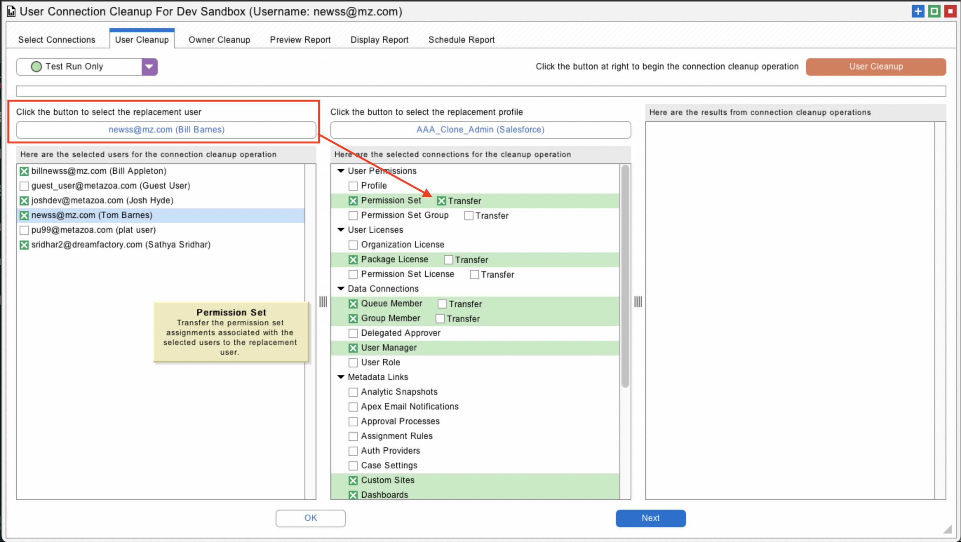Collapse the User Permissions tree section

point(341,171)
